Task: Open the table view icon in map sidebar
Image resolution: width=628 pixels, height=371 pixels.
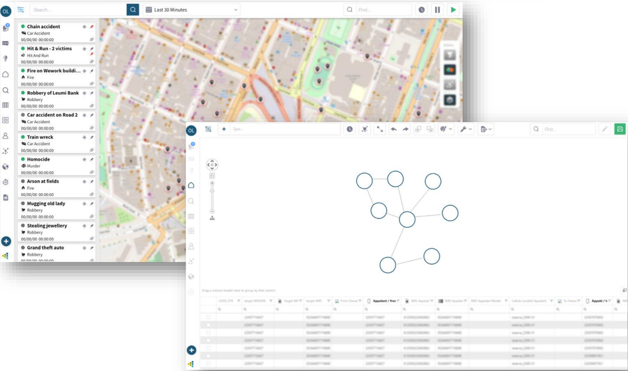Action: click(x=6, y=106)
